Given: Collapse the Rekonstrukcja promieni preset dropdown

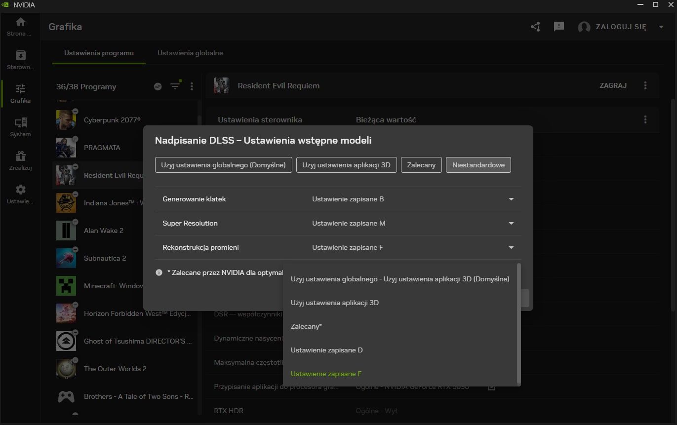Looking at the screenshot, I should pos(511,247).
